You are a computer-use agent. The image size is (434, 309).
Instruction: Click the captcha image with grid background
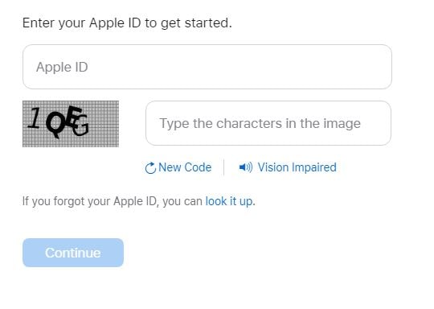click(x=71, y=124)
